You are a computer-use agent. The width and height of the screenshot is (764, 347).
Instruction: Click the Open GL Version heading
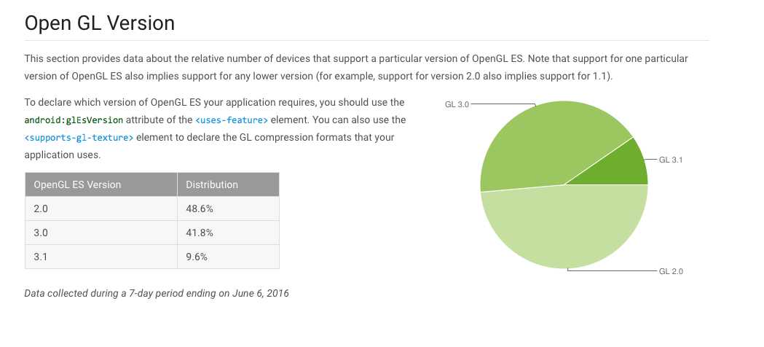click(99, 23)
